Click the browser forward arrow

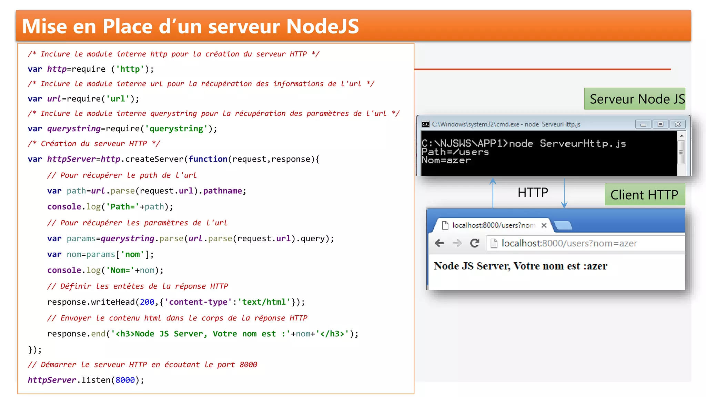click(x=457, y=243)
